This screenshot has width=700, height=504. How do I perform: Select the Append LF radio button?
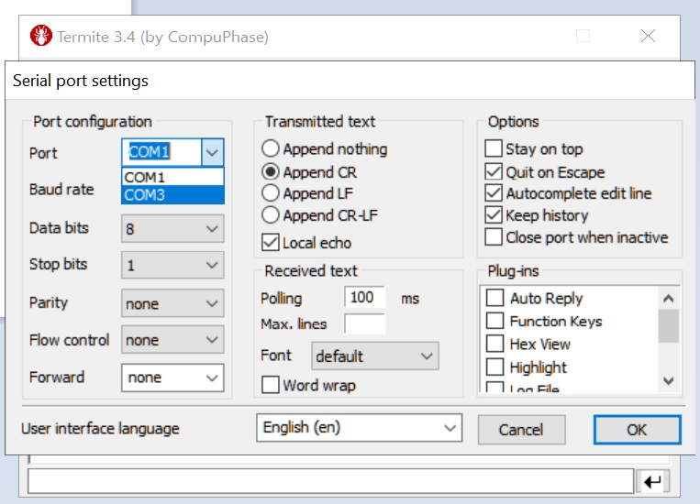(271, 193)
